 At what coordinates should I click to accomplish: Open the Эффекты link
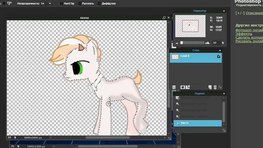(x=244, y=34)
